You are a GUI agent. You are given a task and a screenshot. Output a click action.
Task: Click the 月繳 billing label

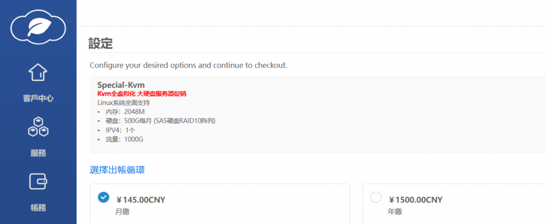pos(122,211)
